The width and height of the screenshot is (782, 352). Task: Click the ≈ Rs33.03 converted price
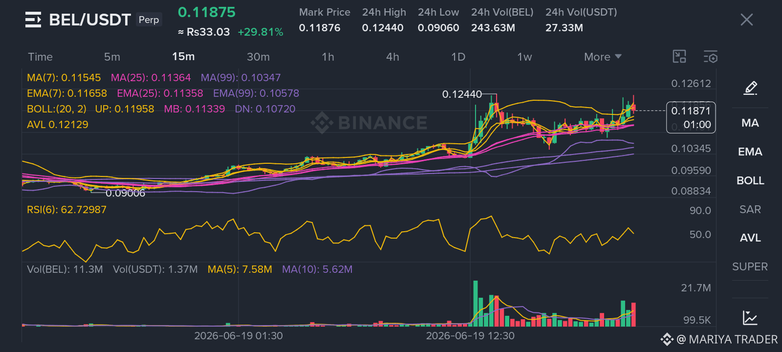pos(204,32)
